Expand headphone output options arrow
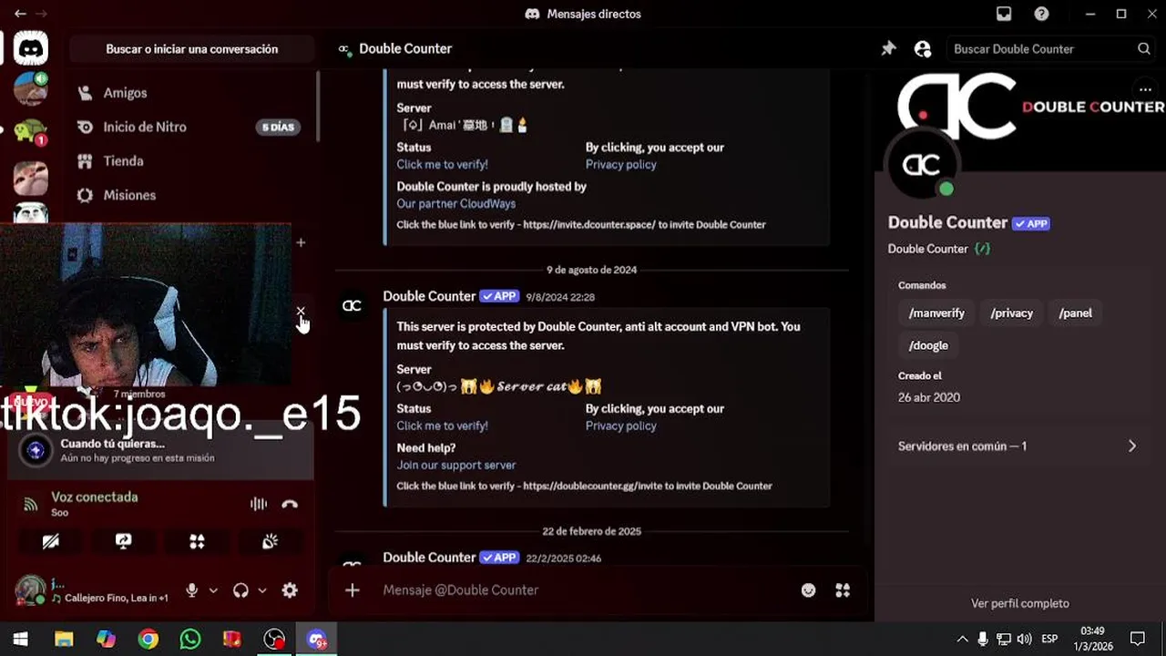 [262, 590]
